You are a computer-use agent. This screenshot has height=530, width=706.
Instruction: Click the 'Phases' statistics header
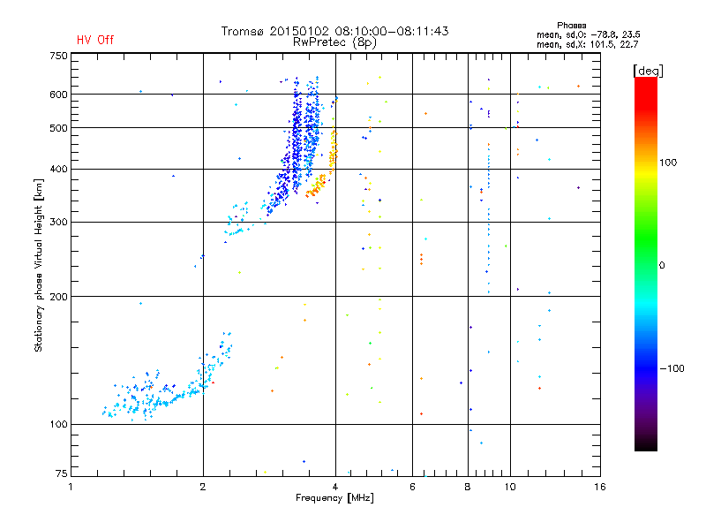click(571, 26)
